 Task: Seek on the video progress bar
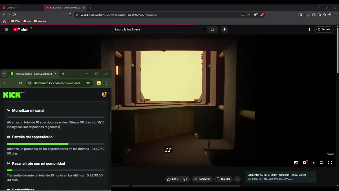point(223,158)
